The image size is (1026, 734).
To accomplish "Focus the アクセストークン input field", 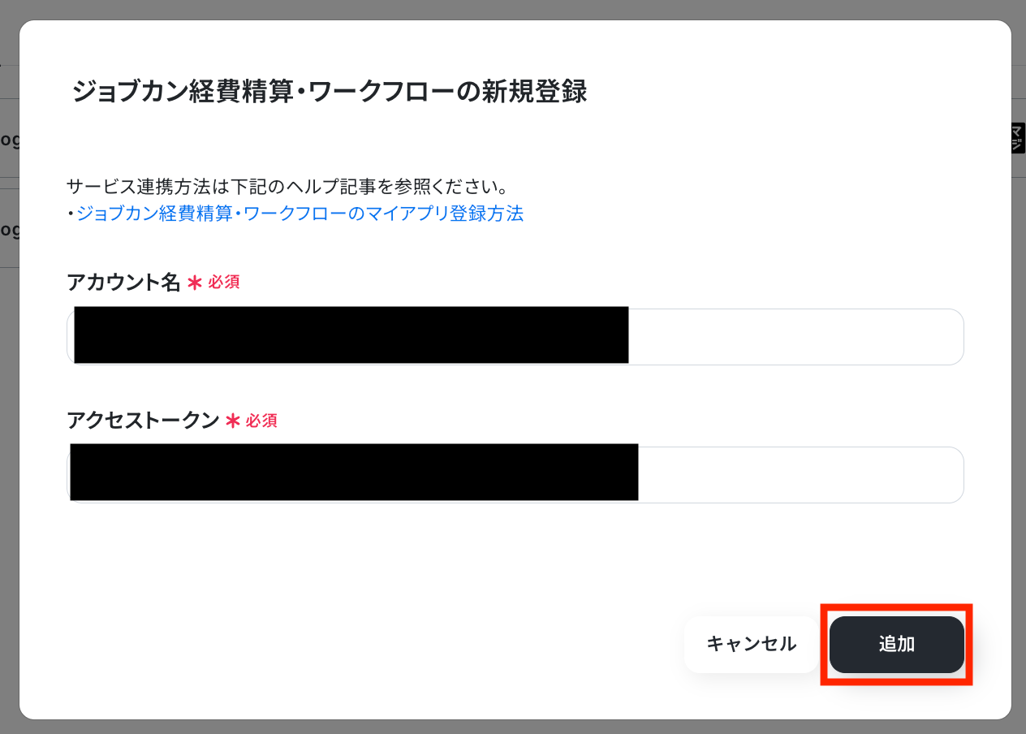I will (x=515, y=475).
